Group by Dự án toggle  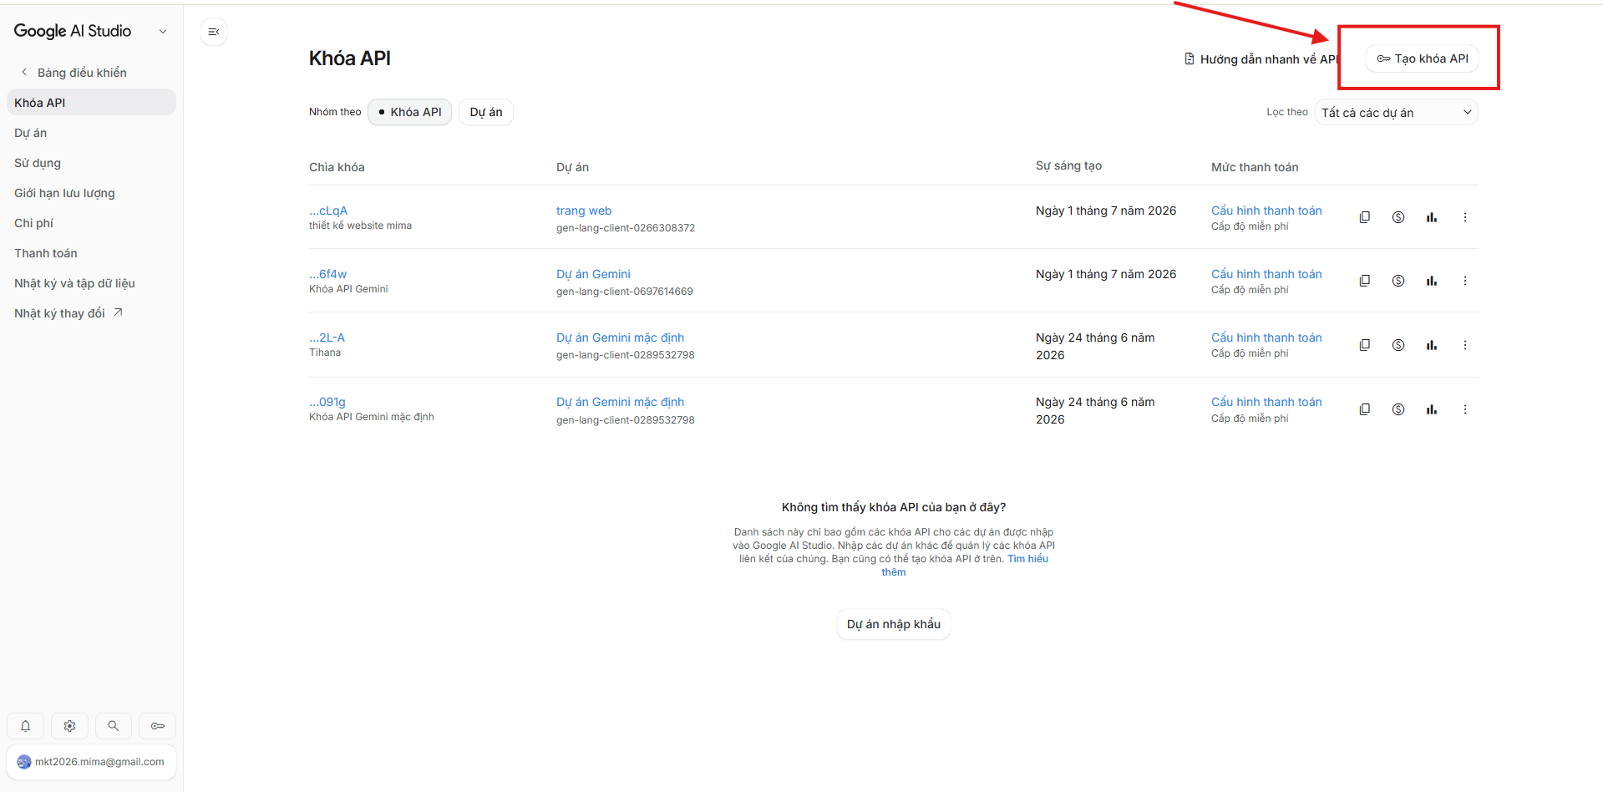pos(486,112)
